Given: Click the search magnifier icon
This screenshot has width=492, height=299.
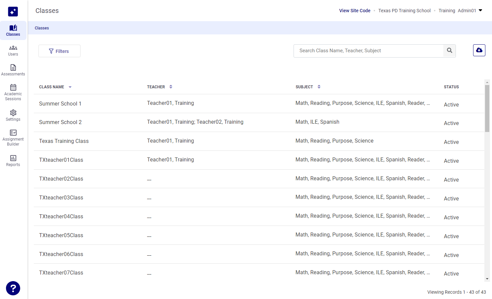Looking at the screenshot, I should click(x=449, y=51).
